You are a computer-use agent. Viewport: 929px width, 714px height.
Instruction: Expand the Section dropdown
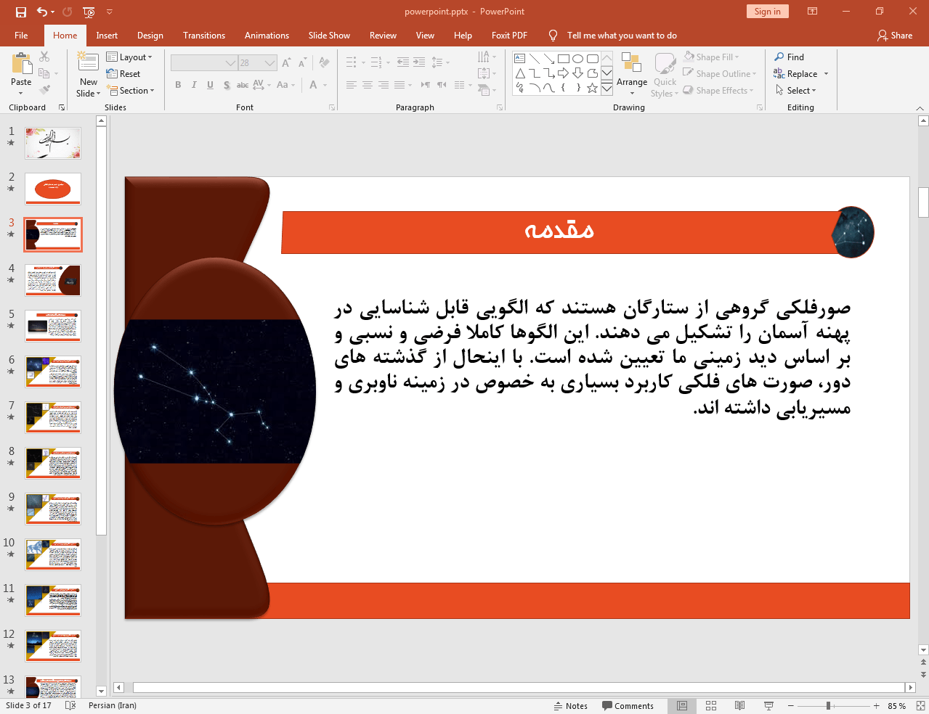click(x=131, y=91)
